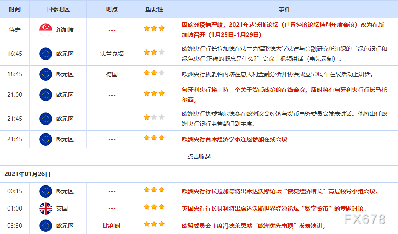This screenshot has height=234, width=398.
Task: Click the Eurozone flag in 16:45 row
Action: 45,54
